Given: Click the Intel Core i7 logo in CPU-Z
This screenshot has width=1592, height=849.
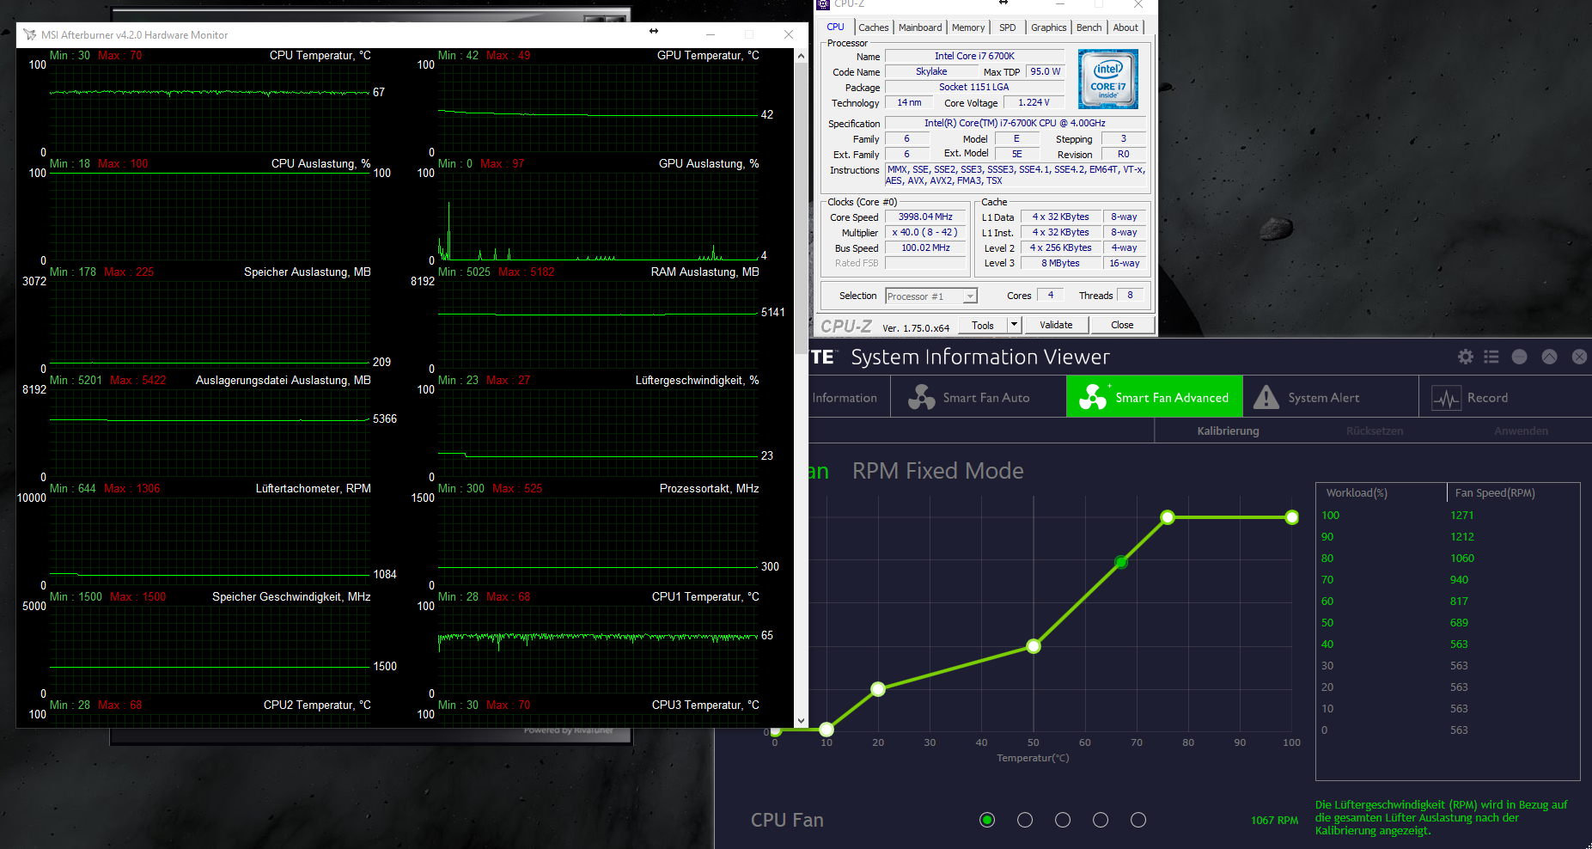Looking at the screenshot, I should click(x=1108, y=79).
